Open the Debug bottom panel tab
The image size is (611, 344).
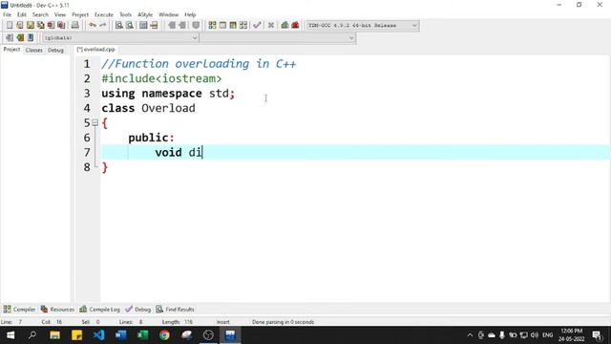click(x=137, y=310)
